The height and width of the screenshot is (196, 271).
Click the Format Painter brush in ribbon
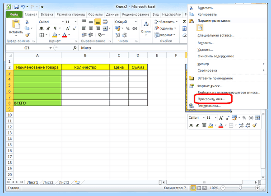coord(27,35)
